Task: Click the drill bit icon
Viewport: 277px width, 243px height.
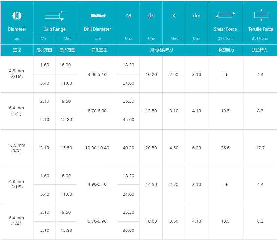Action: click(98, 16)
